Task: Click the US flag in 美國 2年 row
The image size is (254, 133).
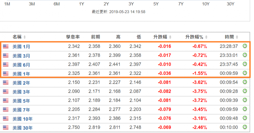Action: tap(6, 83)
